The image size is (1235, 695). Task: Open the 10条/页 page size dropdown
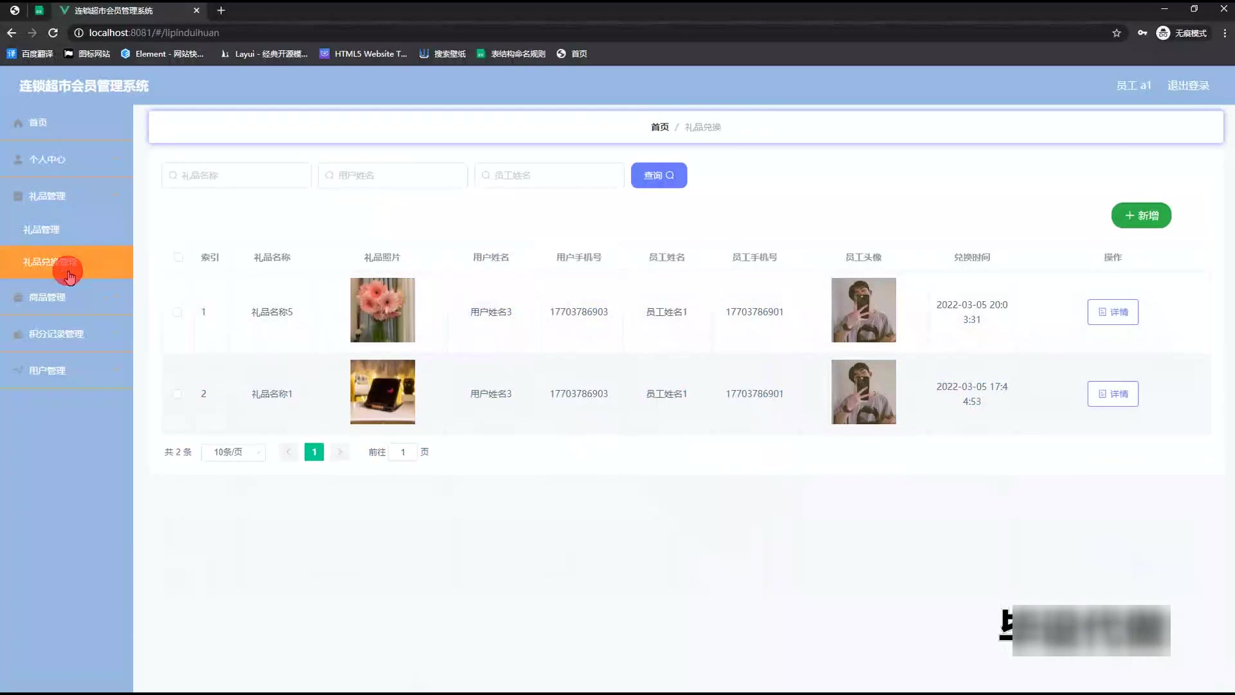pyautogui.click(x=233, y=452)
